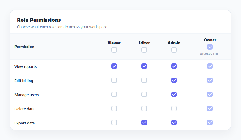Enable Delete data for Editor
The image size is (241, 140).
click(144, 108)
